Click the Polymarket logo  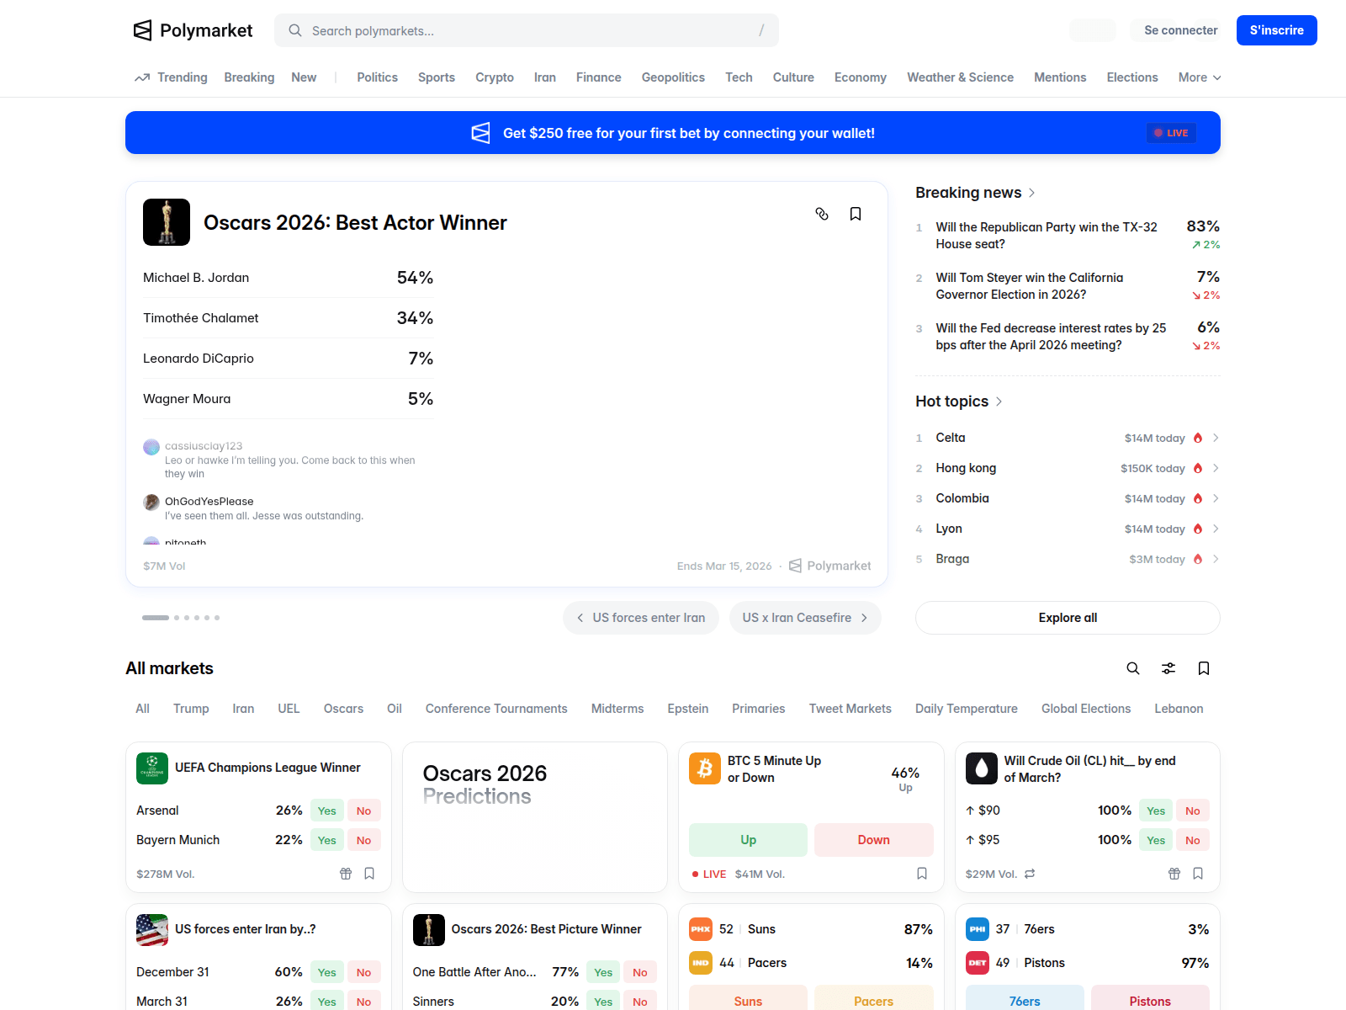192,30
